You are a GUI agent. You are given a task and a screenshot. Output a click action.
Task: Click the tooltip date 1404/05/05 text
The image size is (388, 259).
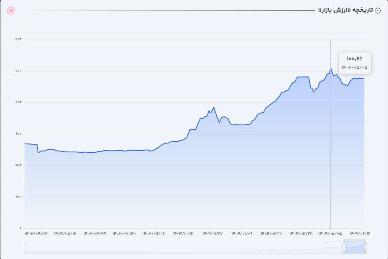pos(354,67)
